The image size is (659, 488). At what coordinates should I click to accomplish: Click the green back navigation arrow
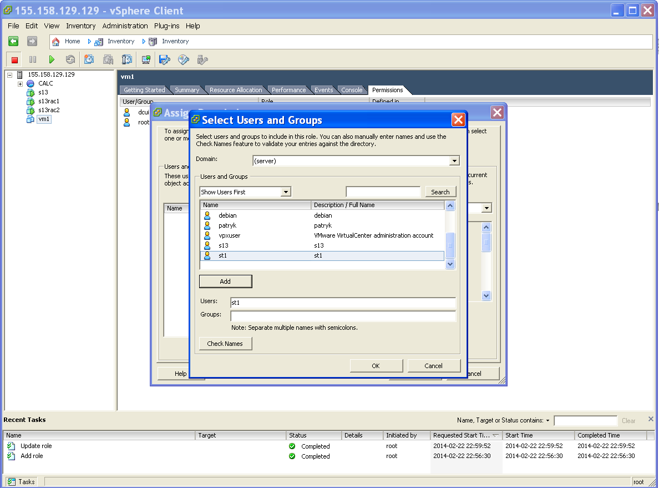point(13,41)
